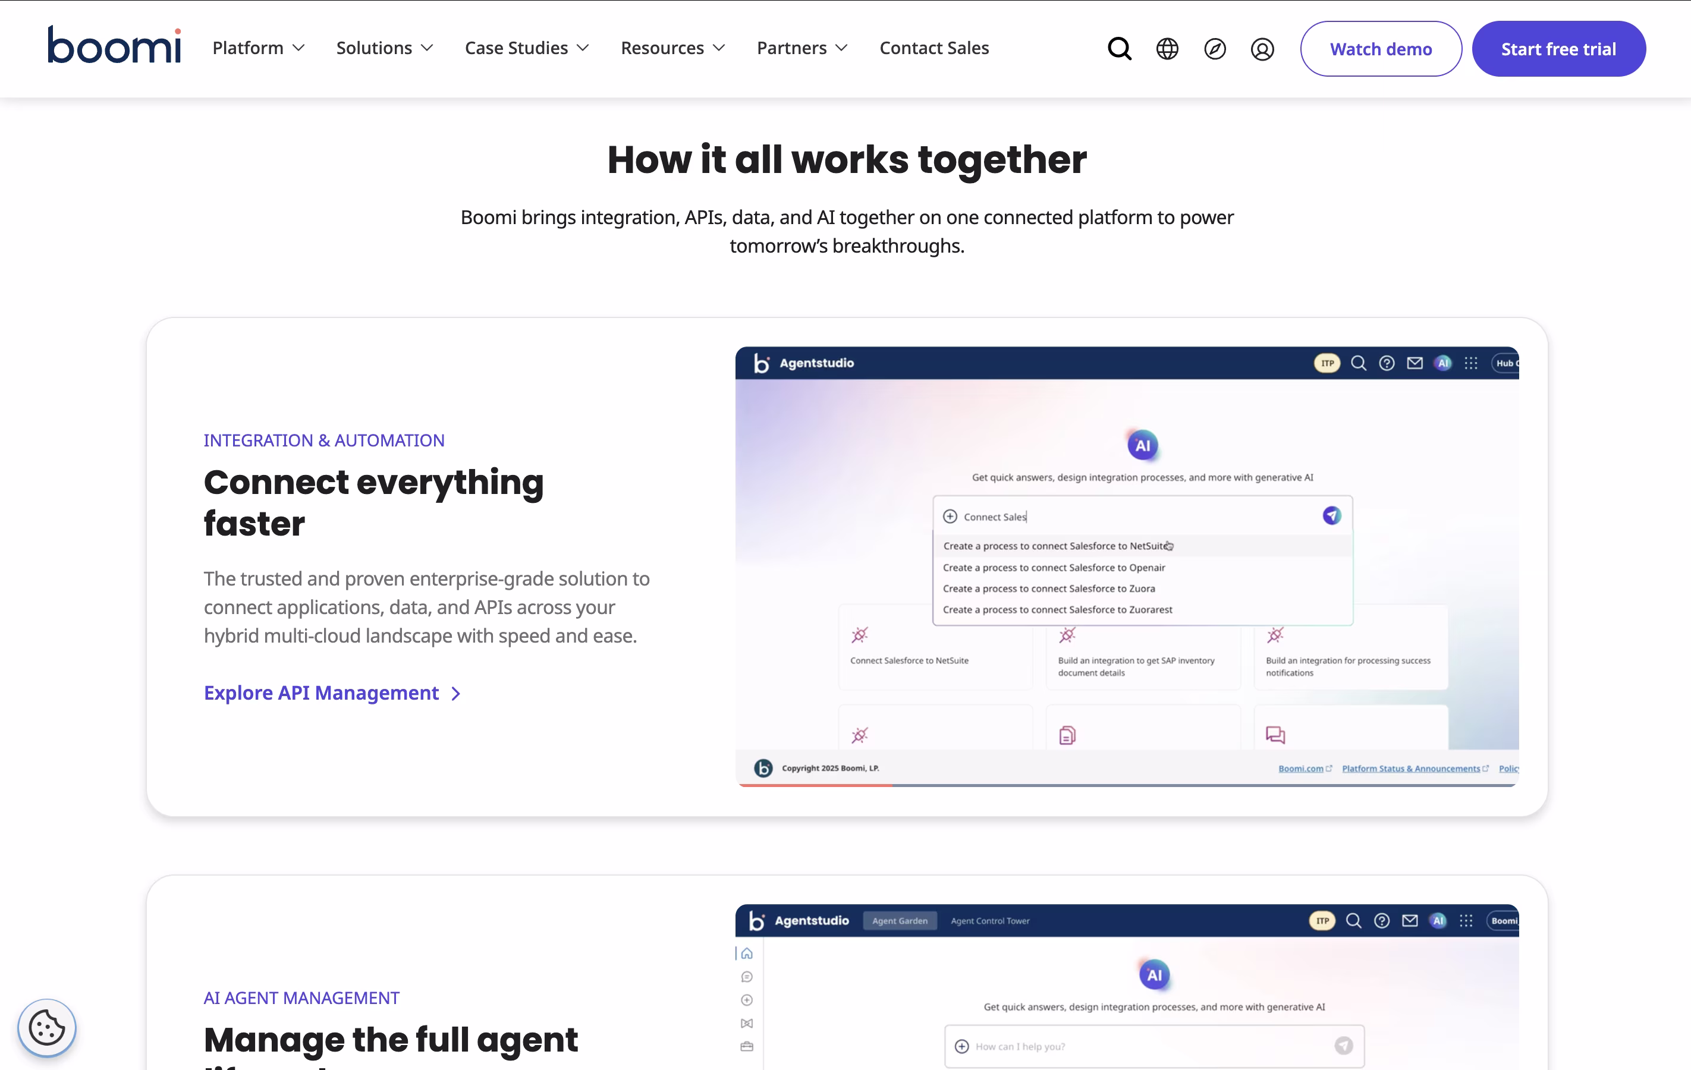Open the user account profile icon
Viewport: 1691px width, 1070px height.
pos(1262,49)
